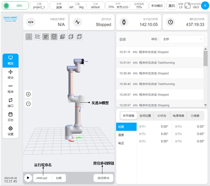Toggle the 待机 standby power status button
Image resolution: width=210 pixels, height=186 pixels.
(15, 6)
